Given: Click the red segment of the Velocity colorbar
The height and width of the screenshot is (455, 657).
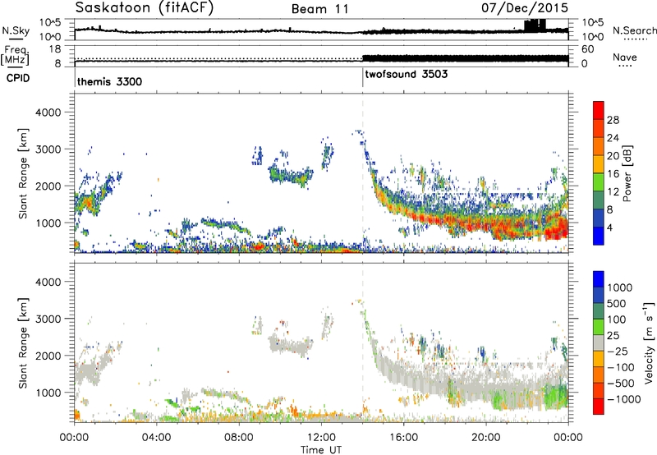Looking at the screenshot, I should pos(599,407).
